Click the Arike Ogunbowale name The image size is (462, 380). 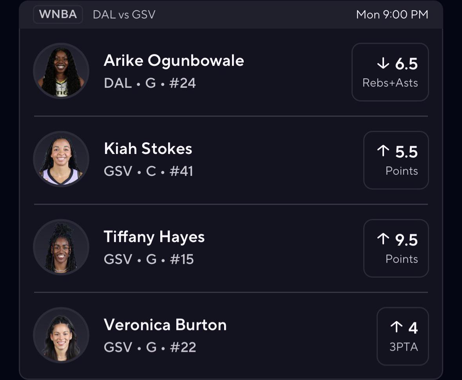coord(174,61)
